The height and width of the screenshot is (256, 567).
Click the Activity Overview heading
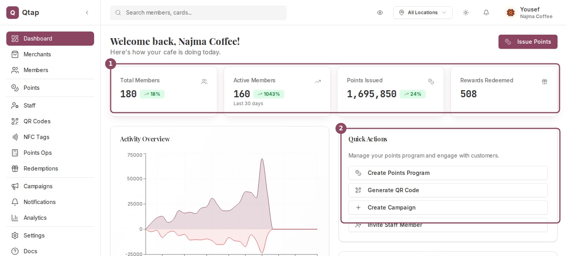(x=145, y=139)
